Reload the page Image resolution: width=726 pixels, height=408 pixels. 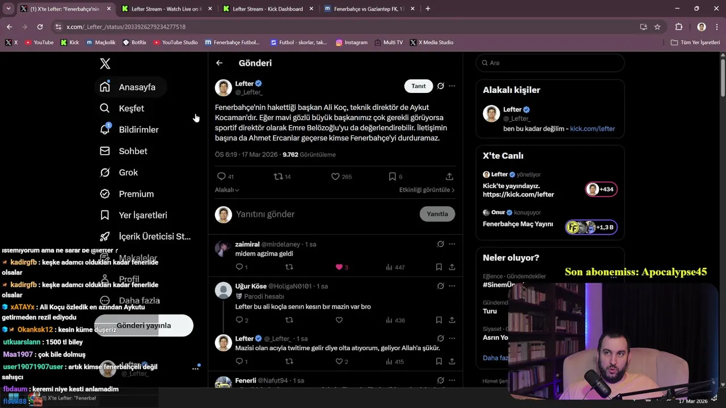[x=40, y=27]
